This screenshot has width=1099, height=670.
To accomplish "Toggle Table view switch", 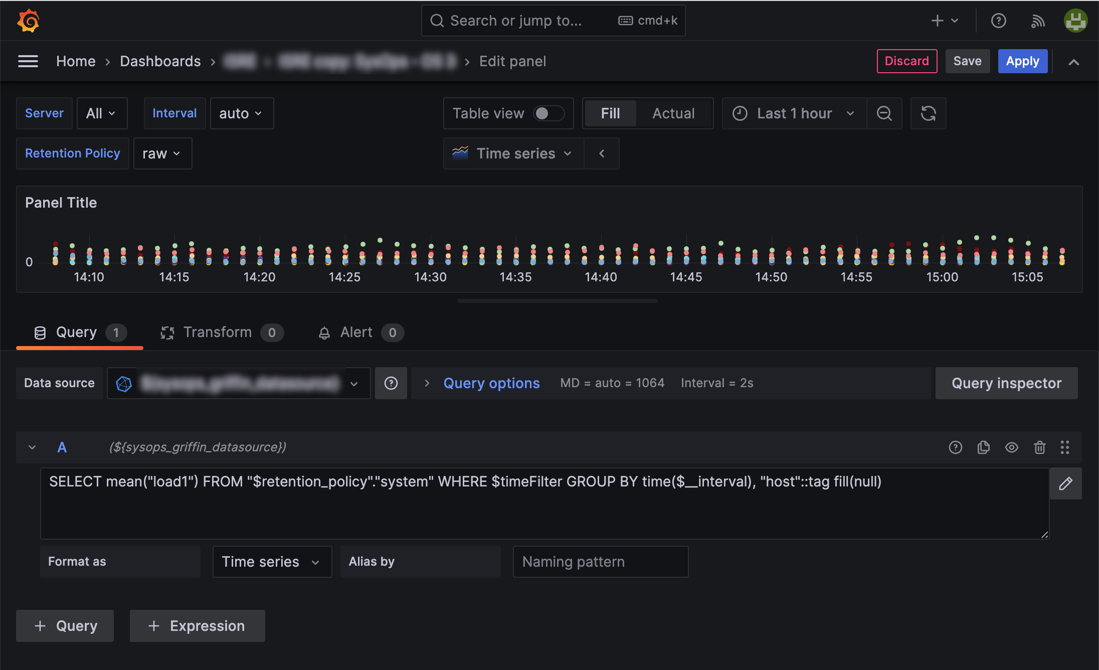I will point(549,113).
